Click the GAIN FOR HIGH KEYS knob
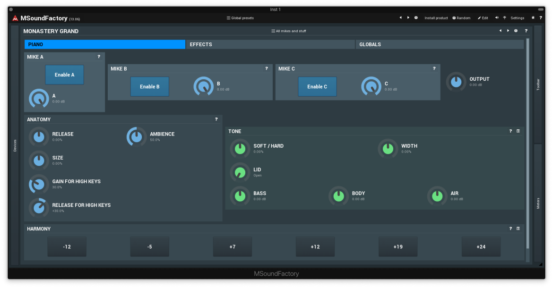Screen dimensions: 553x288 tap(39, 184)
